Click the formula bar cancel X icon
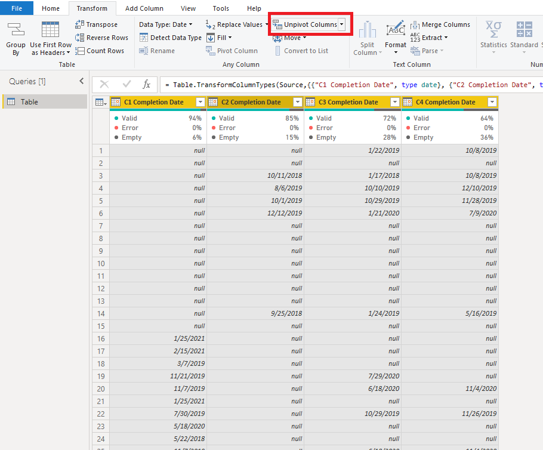This screenshot has height=450, width=543. 104,84
